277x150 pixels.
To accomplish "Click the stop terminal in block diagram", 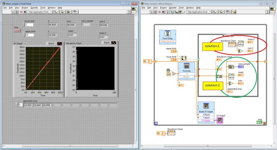I will coord(260,122).
